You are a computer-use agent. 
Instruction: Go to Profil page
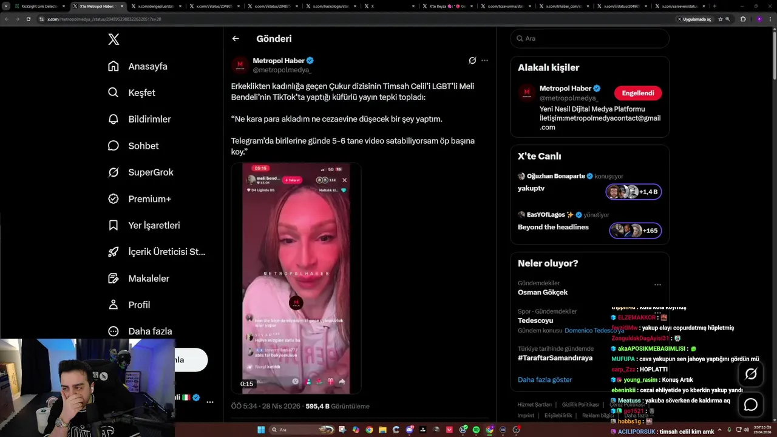(x=129, y=305)
